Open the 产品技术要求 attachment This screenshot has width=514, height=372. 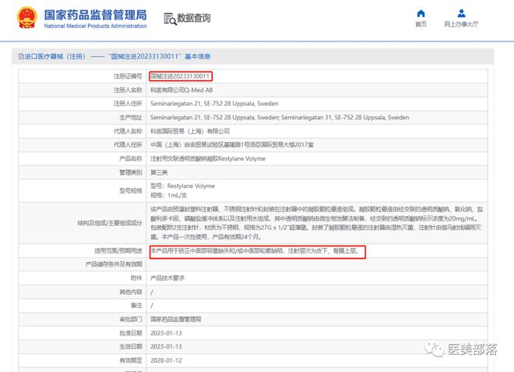(167, 278)
